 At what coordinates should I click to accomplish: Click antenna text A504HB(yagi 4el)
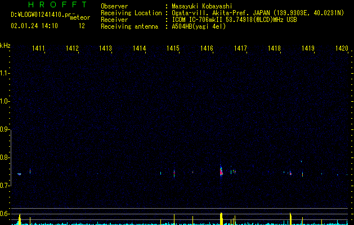tap(199, 26)
